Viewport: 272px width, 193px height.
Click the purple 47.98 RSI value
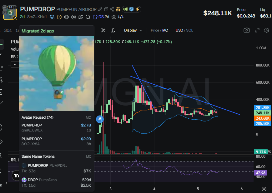point(260,173)
